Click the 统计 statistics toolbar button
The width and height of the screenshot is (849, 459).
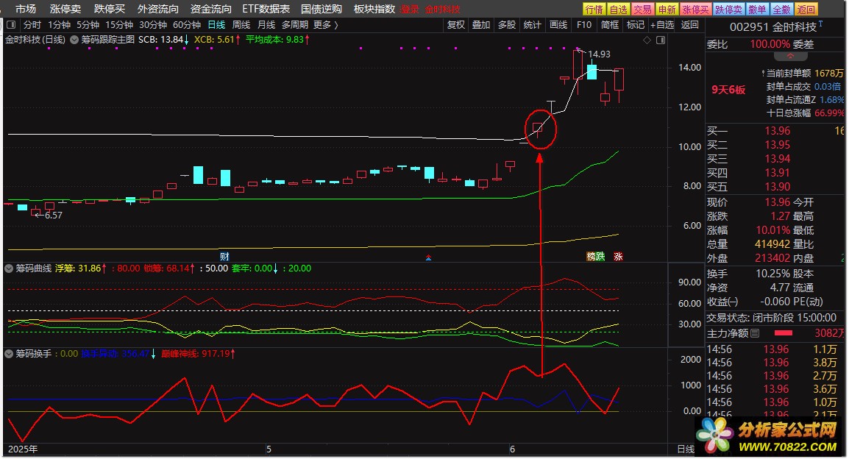[x=532, y=25]
